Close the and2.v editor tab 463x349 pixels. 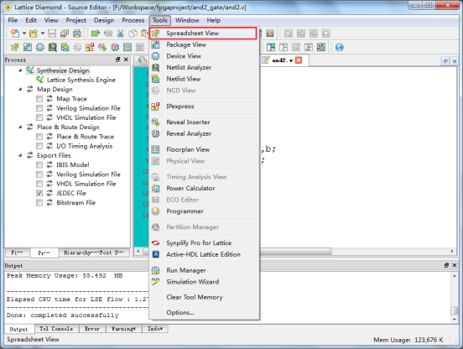299,60
